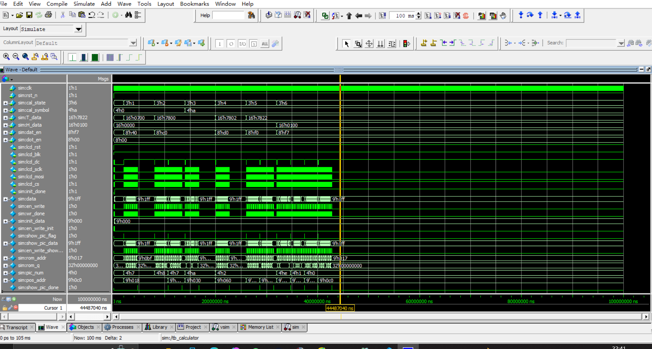Click the Print icon

tap(48, 15)
